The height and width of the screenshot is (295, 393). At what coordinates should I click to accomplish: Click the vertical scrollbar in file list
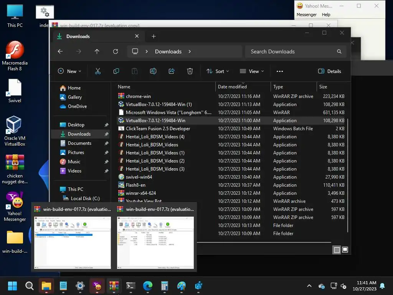click(348, 175)
